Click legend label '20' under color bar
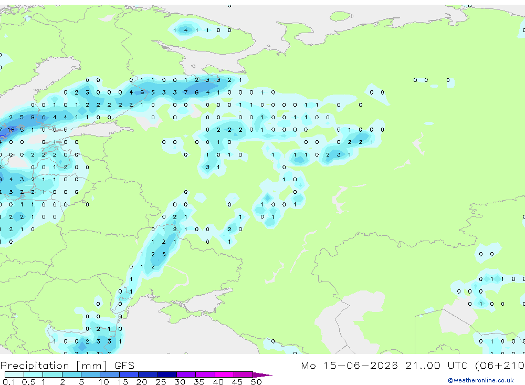 [x=142, y=382]
